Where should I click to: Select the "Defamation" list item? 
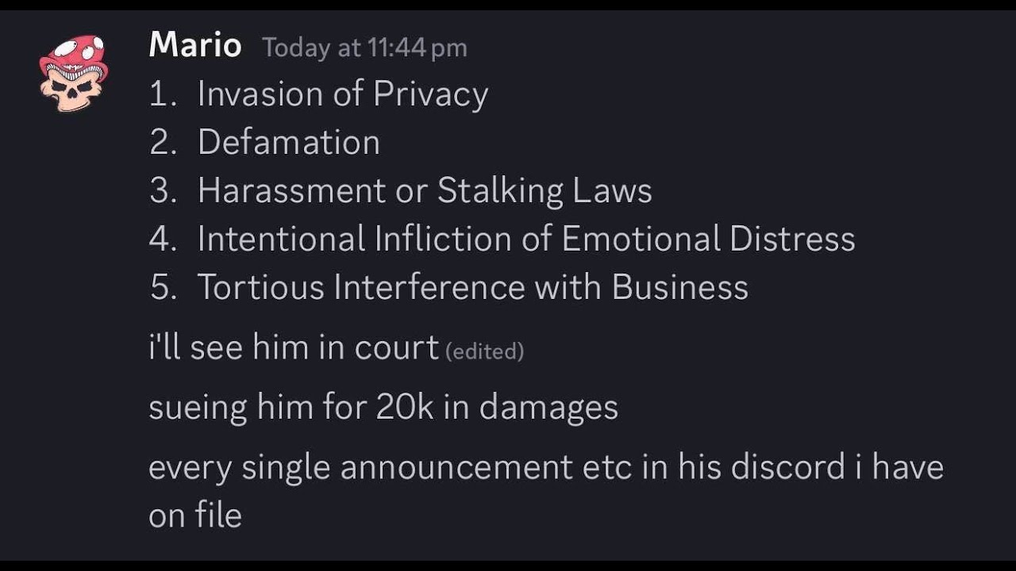289,142
